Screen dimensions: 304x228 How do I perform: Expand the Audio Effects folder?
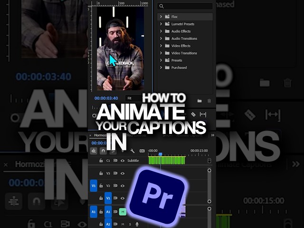[161, 31]
